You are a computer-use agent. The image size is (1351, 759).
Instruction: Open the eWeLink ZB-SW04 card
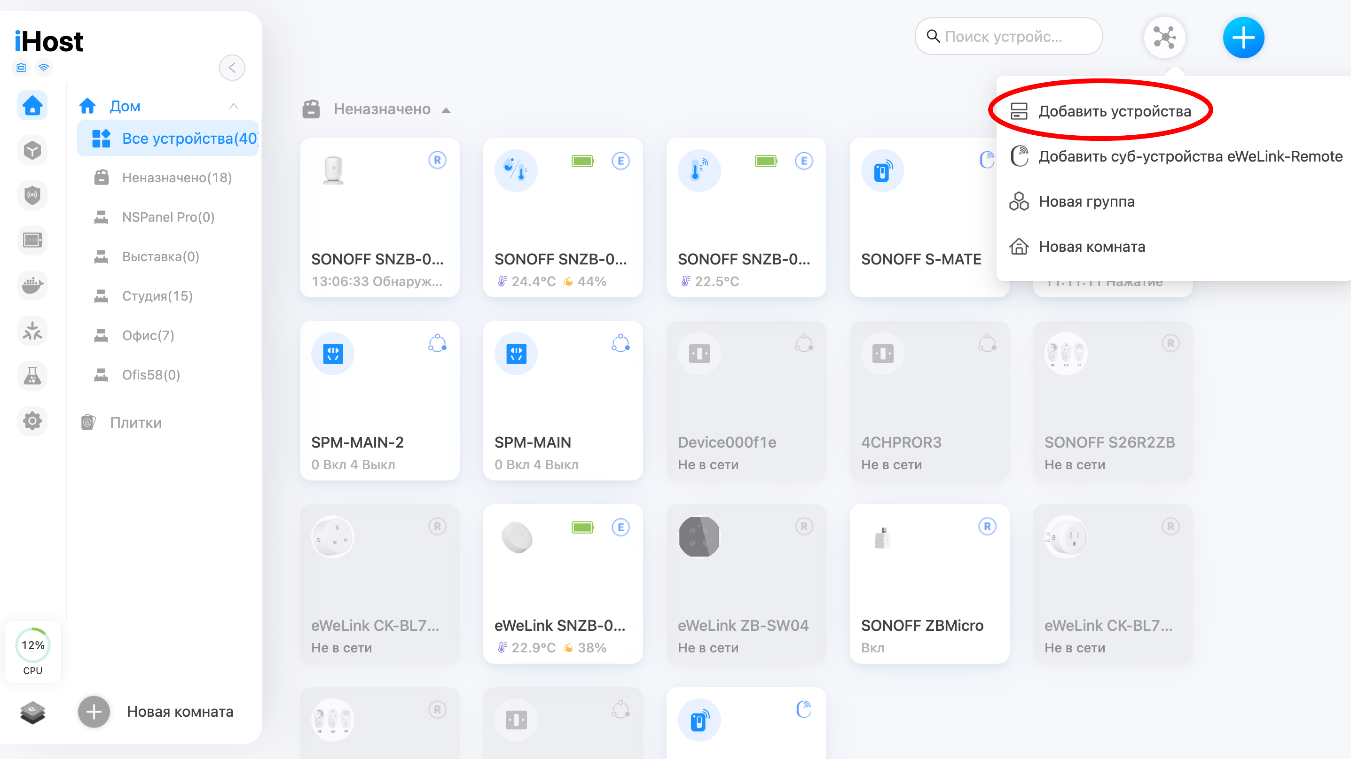[x=746, y=584]
